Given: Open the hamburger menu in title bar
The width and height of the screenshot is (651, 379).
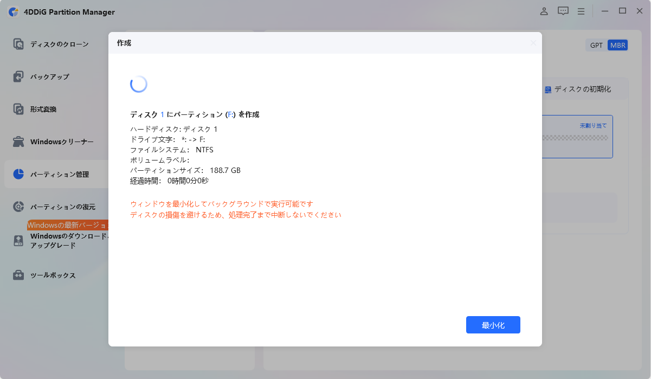Looking at the screenshot, I should (x=581, y=11).
